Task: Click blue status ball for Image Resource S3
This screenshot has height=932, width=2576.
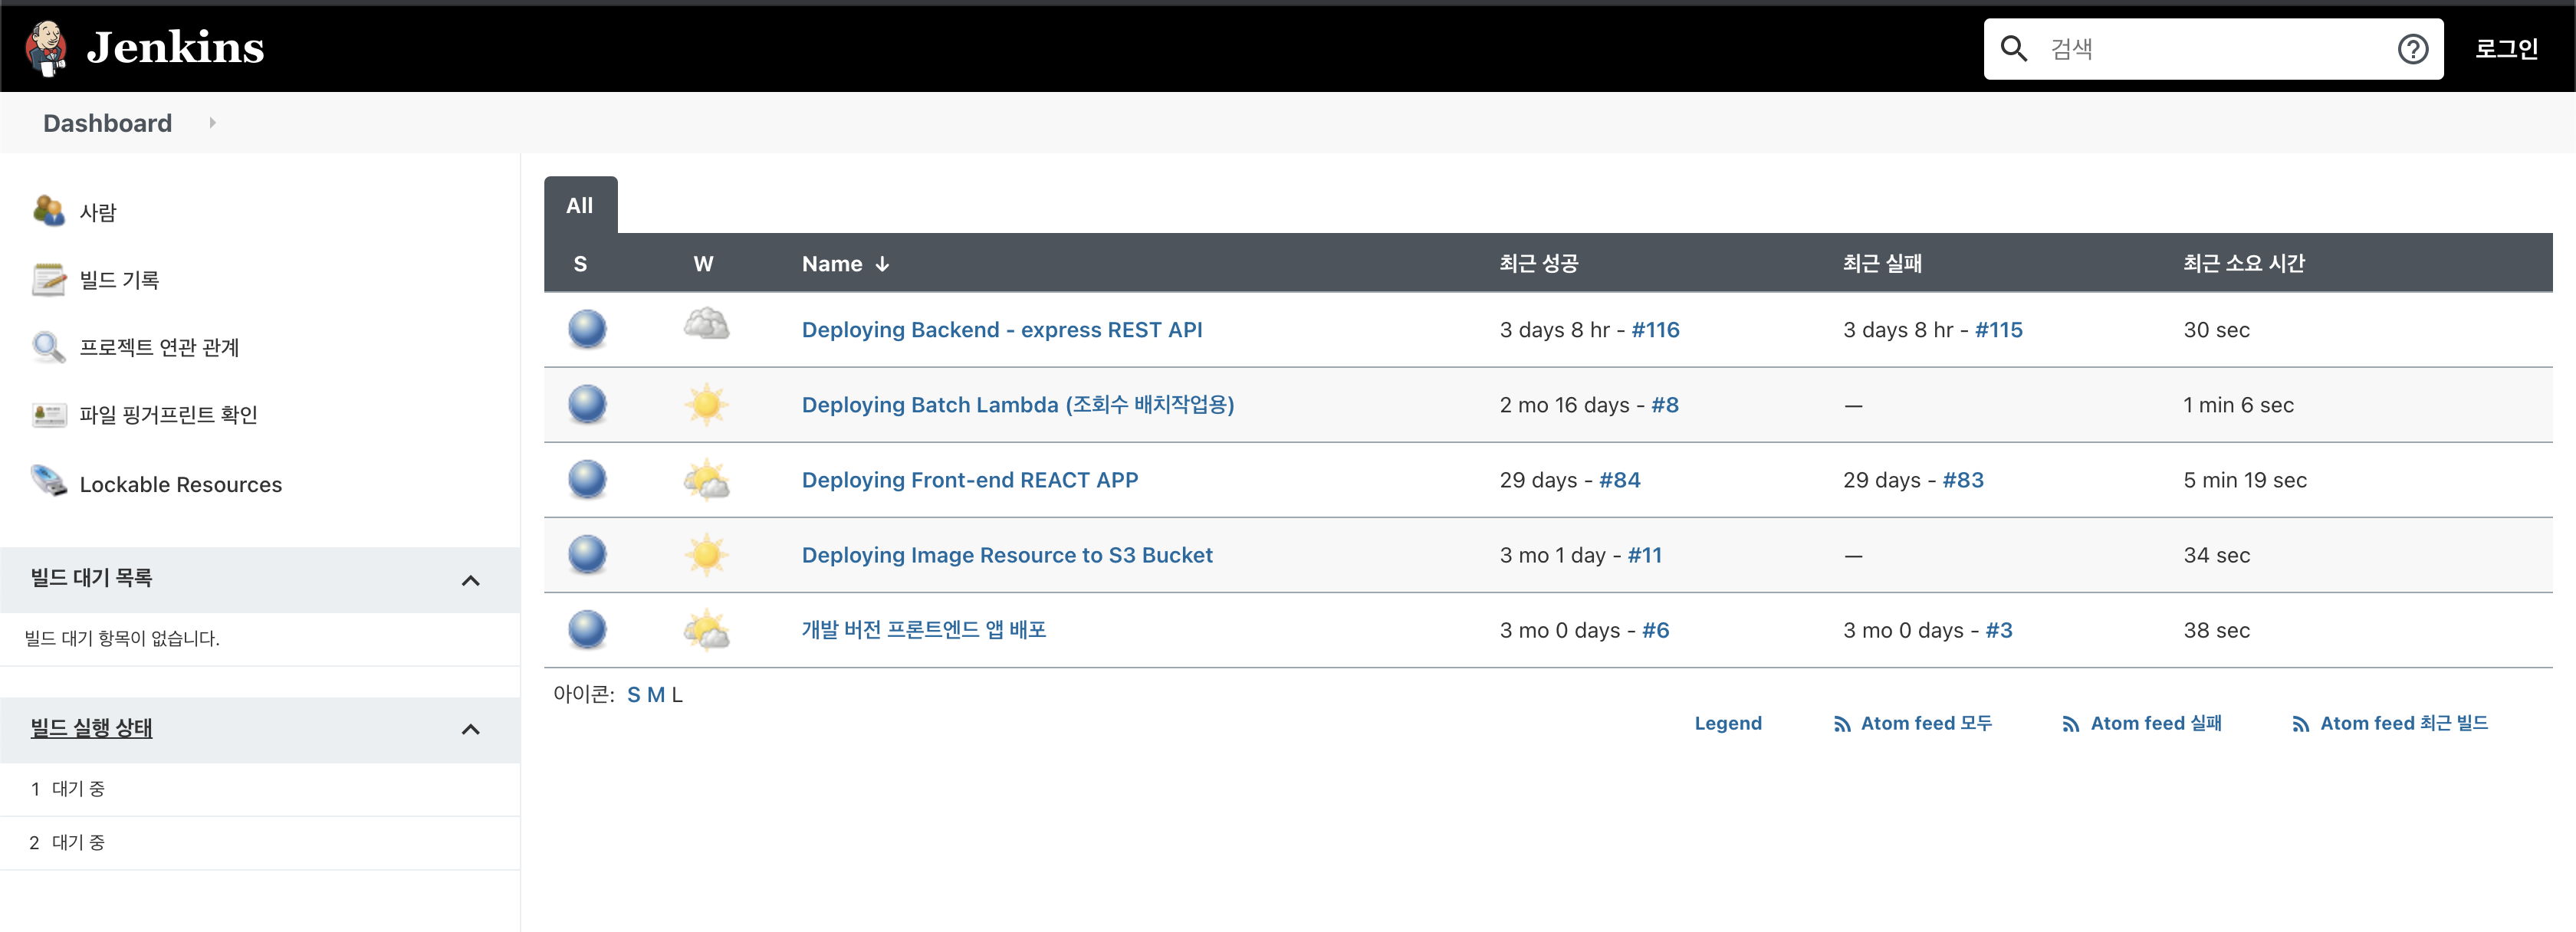Action: 587,554
